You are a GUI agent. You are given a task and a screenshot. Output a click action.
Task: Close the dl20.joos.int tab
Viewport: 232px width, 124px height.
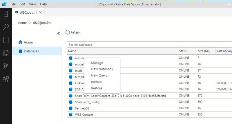coord(40,12)
